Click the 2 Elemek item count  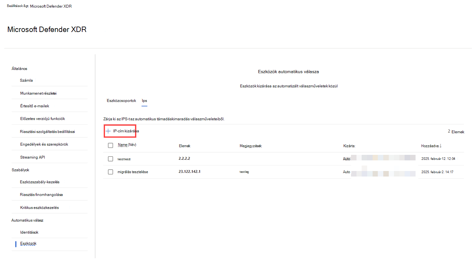(456, 132)
